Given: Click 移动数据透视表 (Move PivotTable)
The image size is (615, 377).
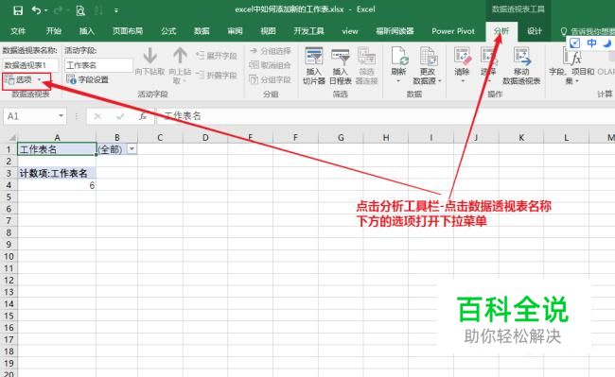Looking at the screenshot, I should pos(521,65).
